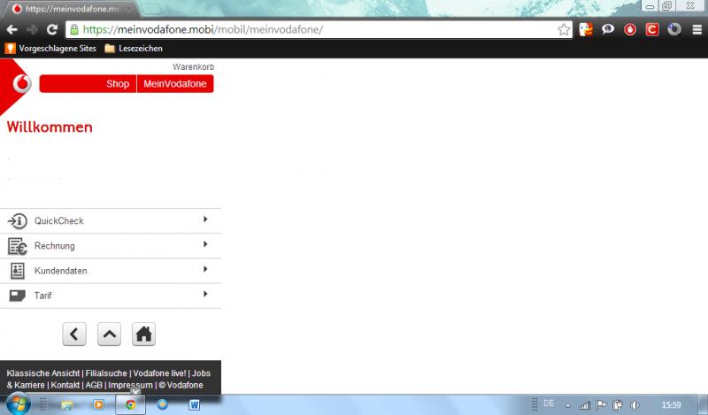Open Vorgeschlagene Sites bookmark
The image size is (708, 415).
point(50,49)
